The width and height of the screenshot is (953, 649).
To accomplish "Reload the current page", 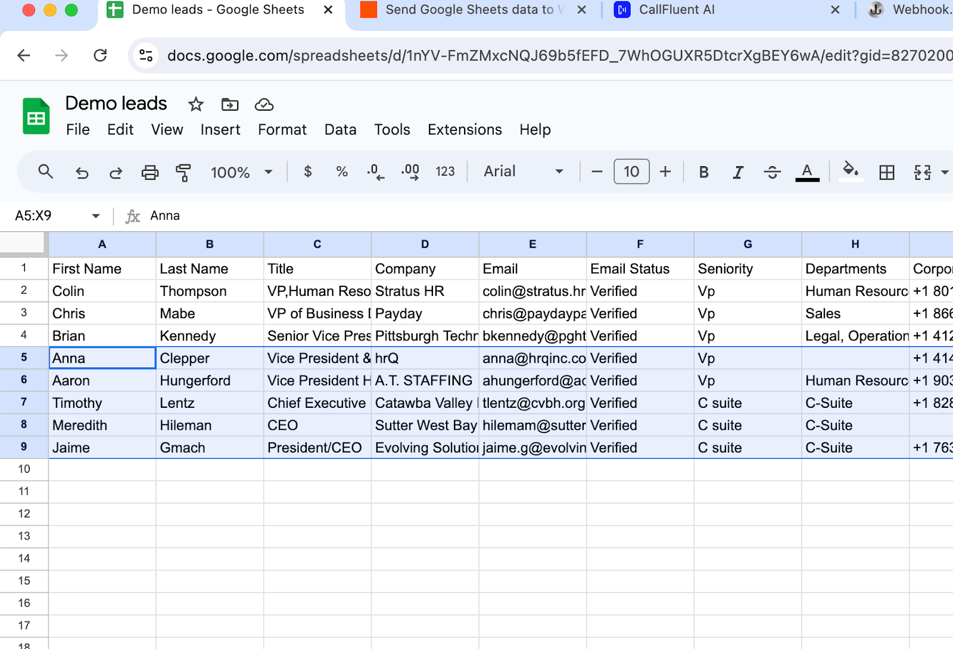I will 100,55.
